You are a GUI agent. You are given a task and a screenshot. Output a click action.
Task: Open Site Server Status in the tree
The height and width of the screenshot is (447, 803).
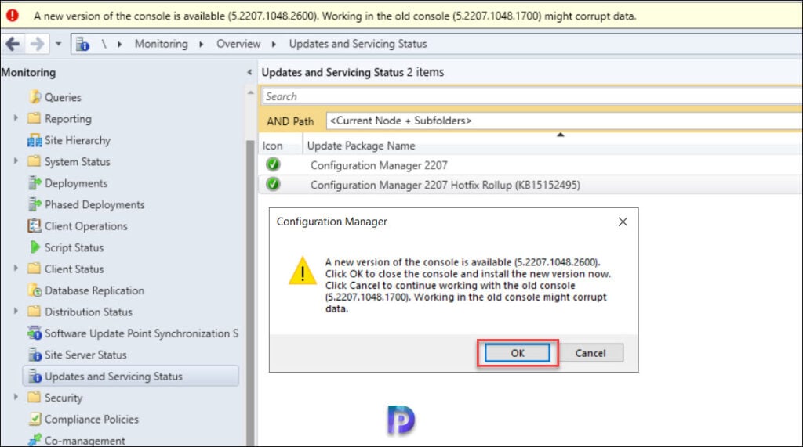[85, 355]
